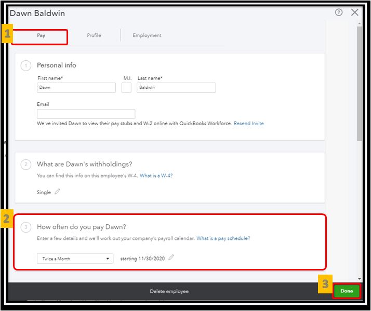The width and height of the screenshot is (371, 311).
Task: Expand the Twice a Month pay frequency dropdown
Action: point(75,259)
